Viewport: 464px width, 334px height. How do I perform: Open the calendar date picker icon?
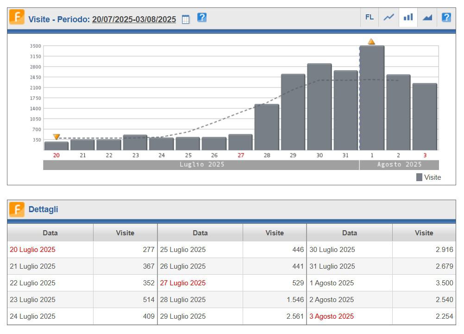click(x=186, y=19)
